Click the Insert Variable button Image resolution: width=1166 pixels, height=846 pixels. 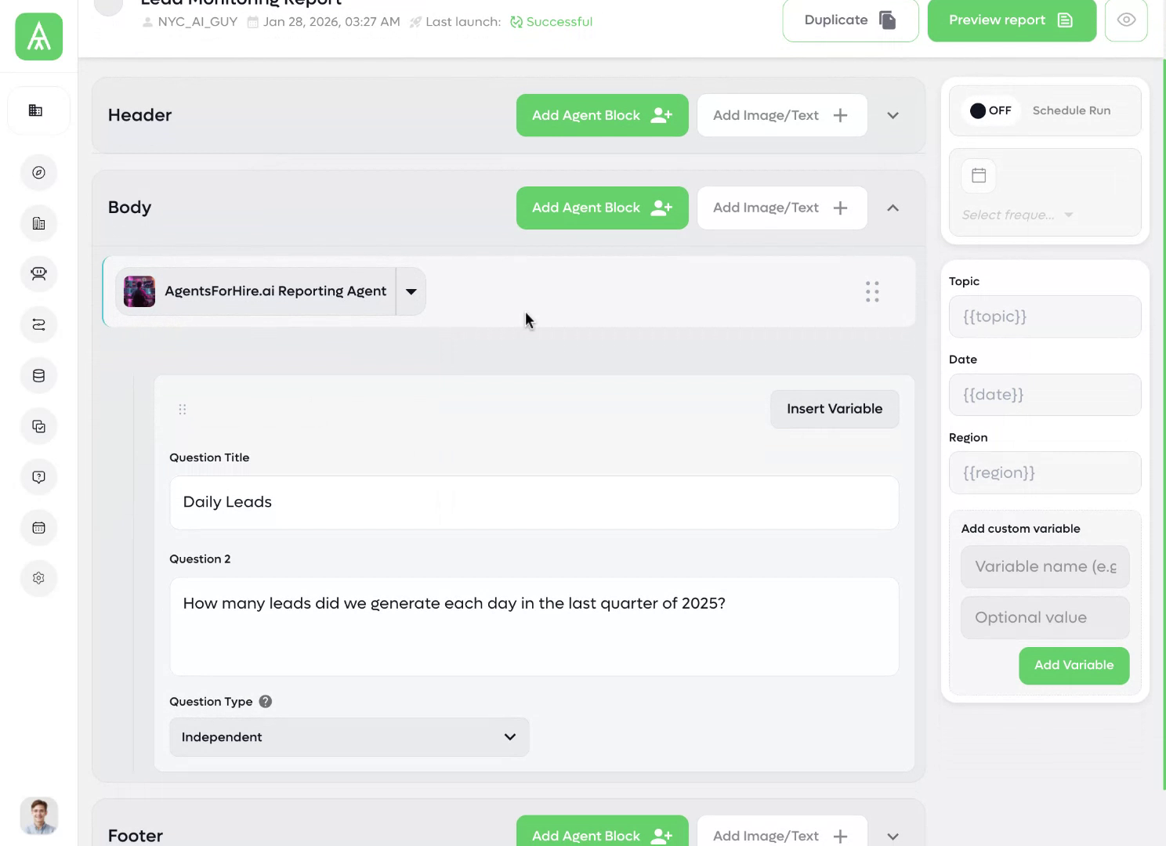pos(835,409)
